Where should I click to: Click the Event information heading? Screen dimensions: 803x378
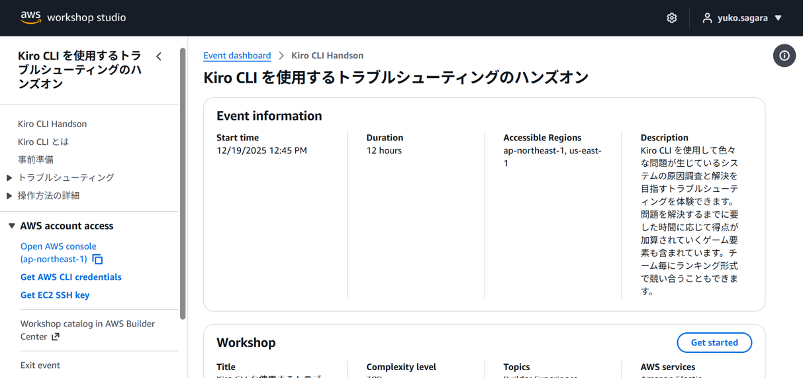(x=269, y=116)
